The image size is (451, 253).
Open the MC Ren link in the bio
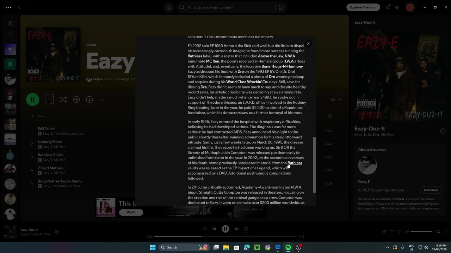coord(212,61)
